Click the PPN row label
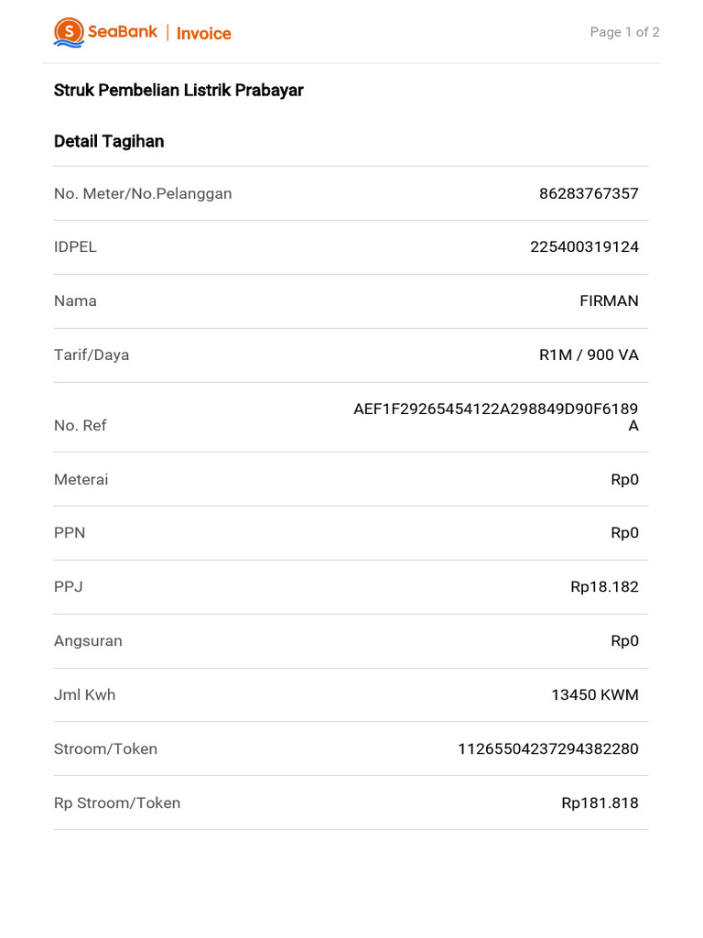This screenshot has height=938, width=703. (70, 532)
